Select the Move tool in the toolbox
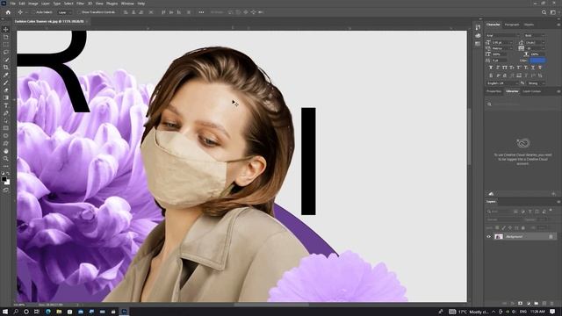The image size is (562, 316). tap(6, 29)
